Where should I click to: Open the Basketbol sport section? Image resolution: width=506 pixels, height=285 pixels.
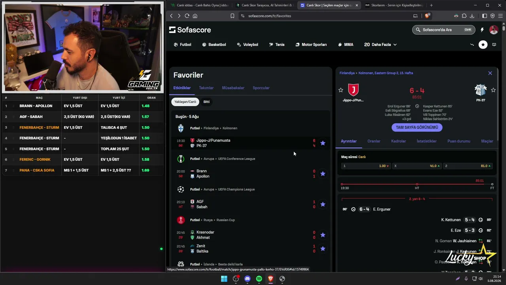pos(214,45)
